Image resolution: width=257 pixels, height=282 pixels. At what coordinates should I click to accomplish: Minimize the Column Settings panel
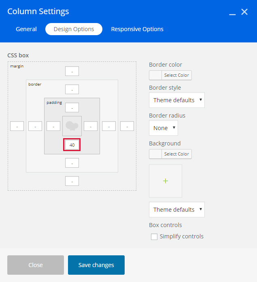pos(232,13)
